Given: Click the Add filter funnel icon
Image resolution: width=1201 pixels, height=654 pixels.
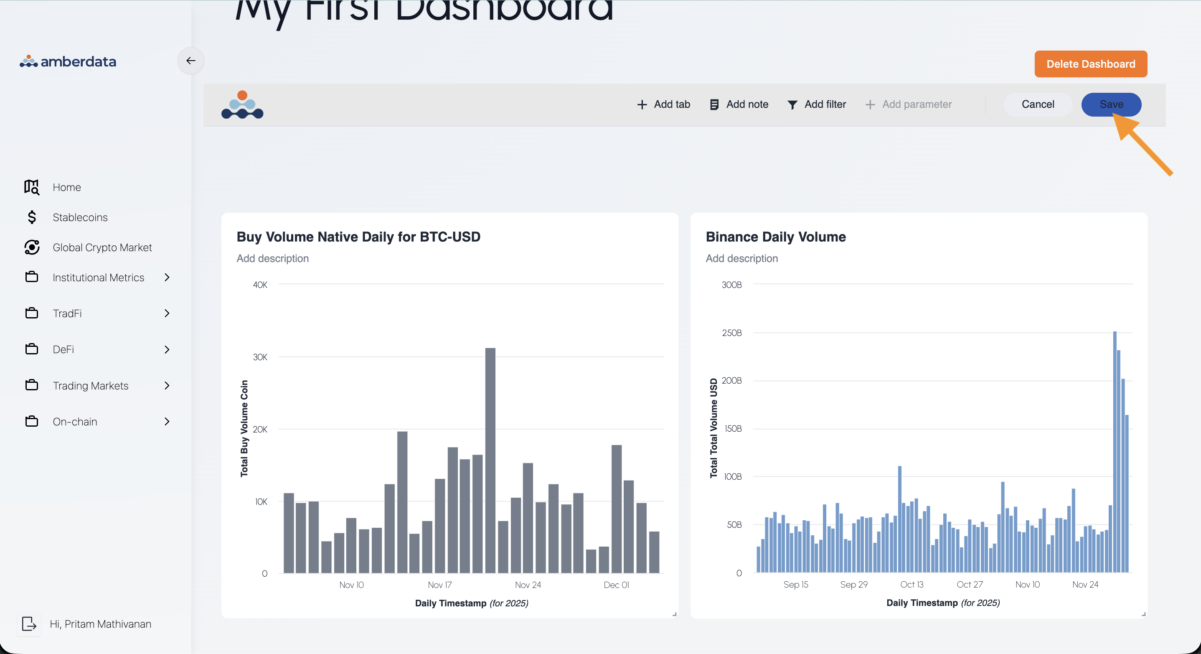Looking at the screenshot, I should point(792,104).
